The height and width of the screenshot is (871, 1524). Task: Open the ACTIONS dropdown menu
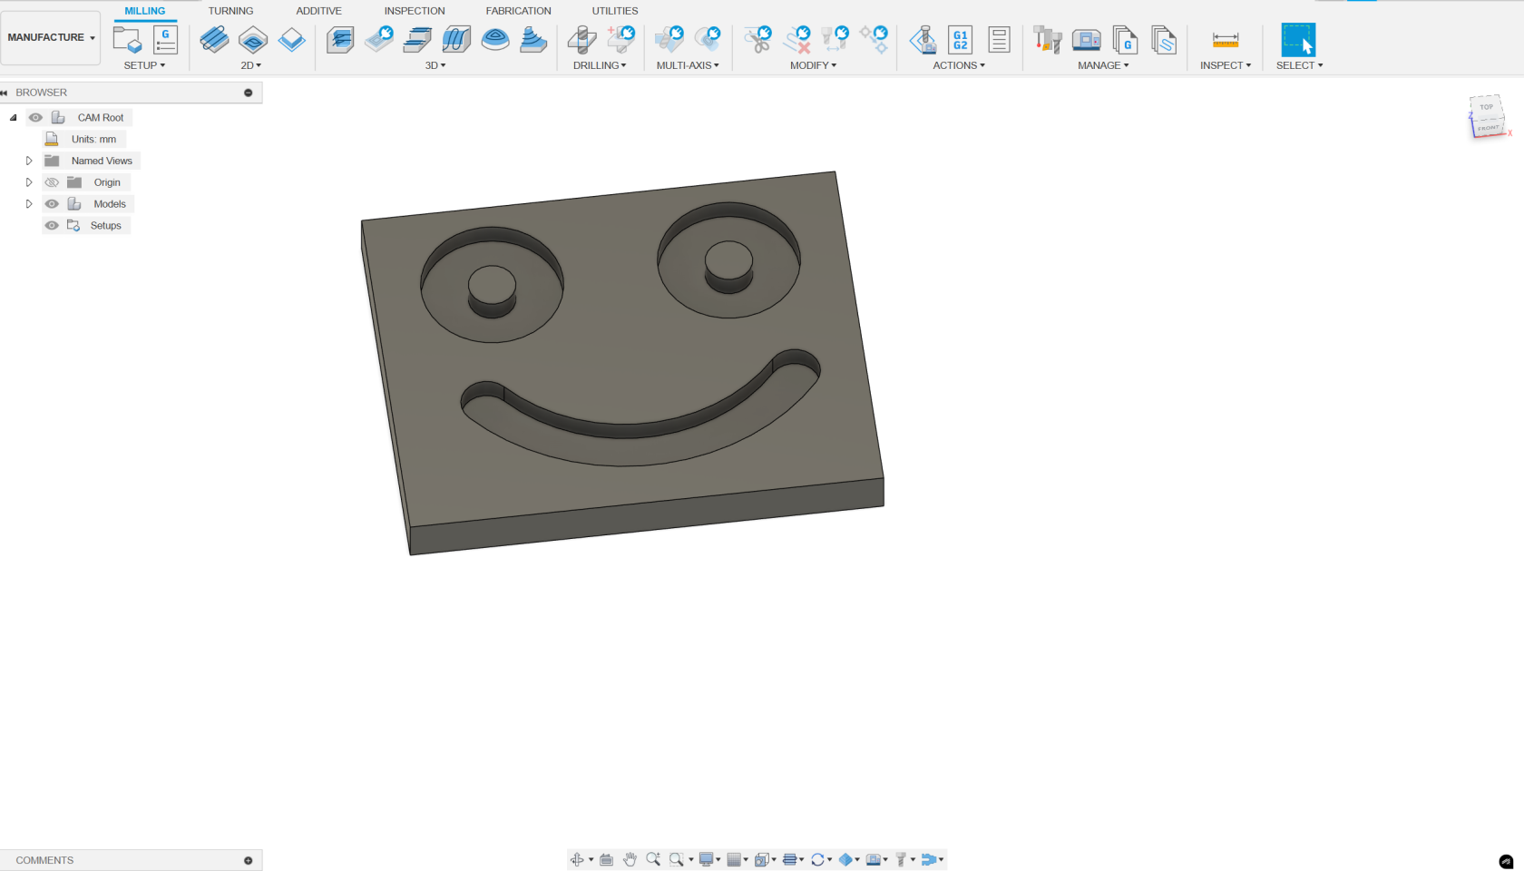coord(959,65)
